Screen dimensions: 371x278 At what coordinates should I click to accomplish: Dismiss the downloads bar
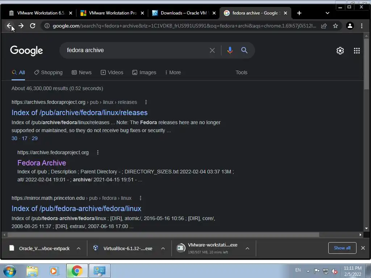point(363,248)
